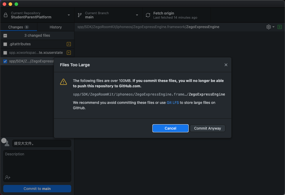Switch to the History tab
The image size is (285, 195).
point(55,27)
